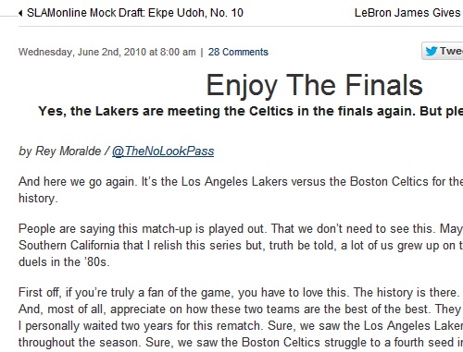This screenshot has height=352, width=463.
Task: Click the line about waiting two years for rematch
Action: (x=241, y=326)
